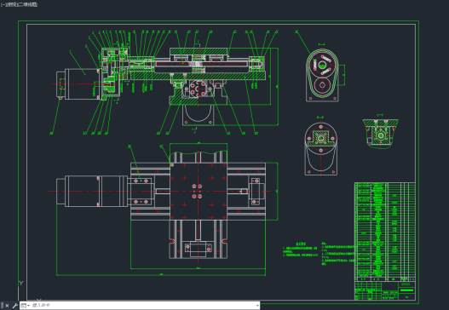Open the Top view control menu

pyautogui.click(x=10, y=4)
